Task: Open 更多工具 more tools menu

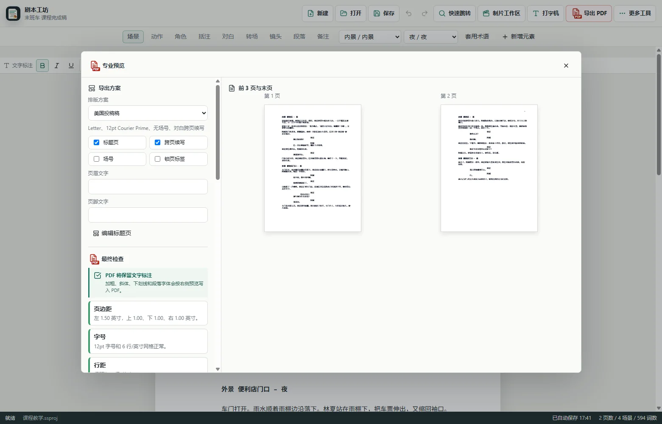Action: point(635,14)
